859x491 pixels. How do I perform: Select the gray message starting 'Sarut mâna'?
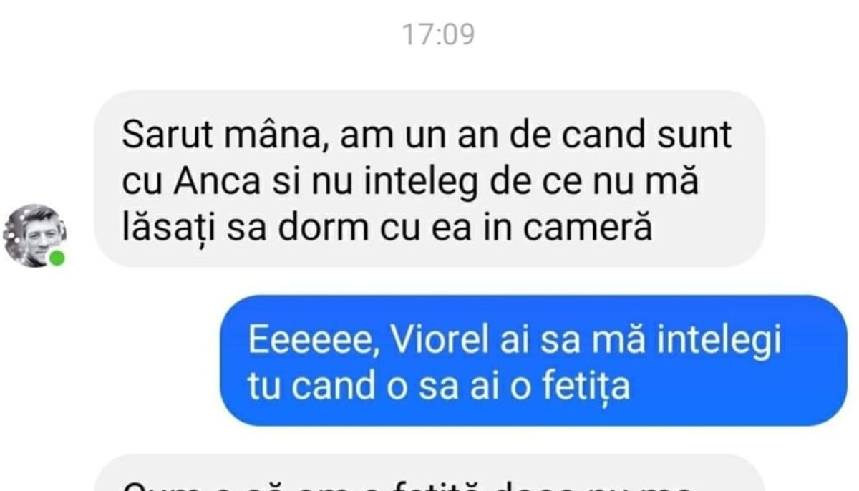[429, 179]
